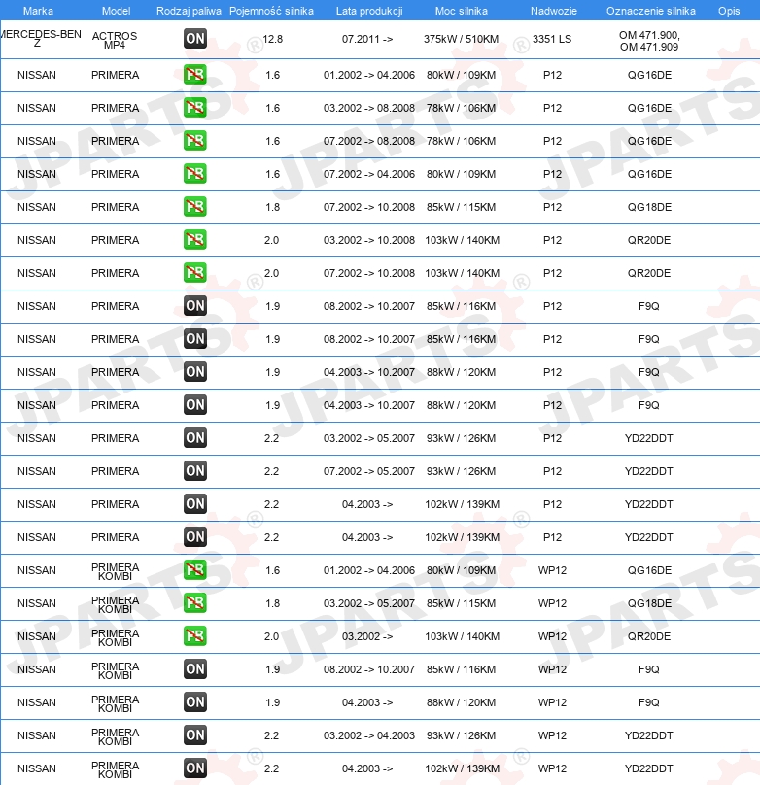Screen dimensions: 760x785
Task: Click the 07.2002 -> 04.2006 production date
Action: click(x=369, y=174)
